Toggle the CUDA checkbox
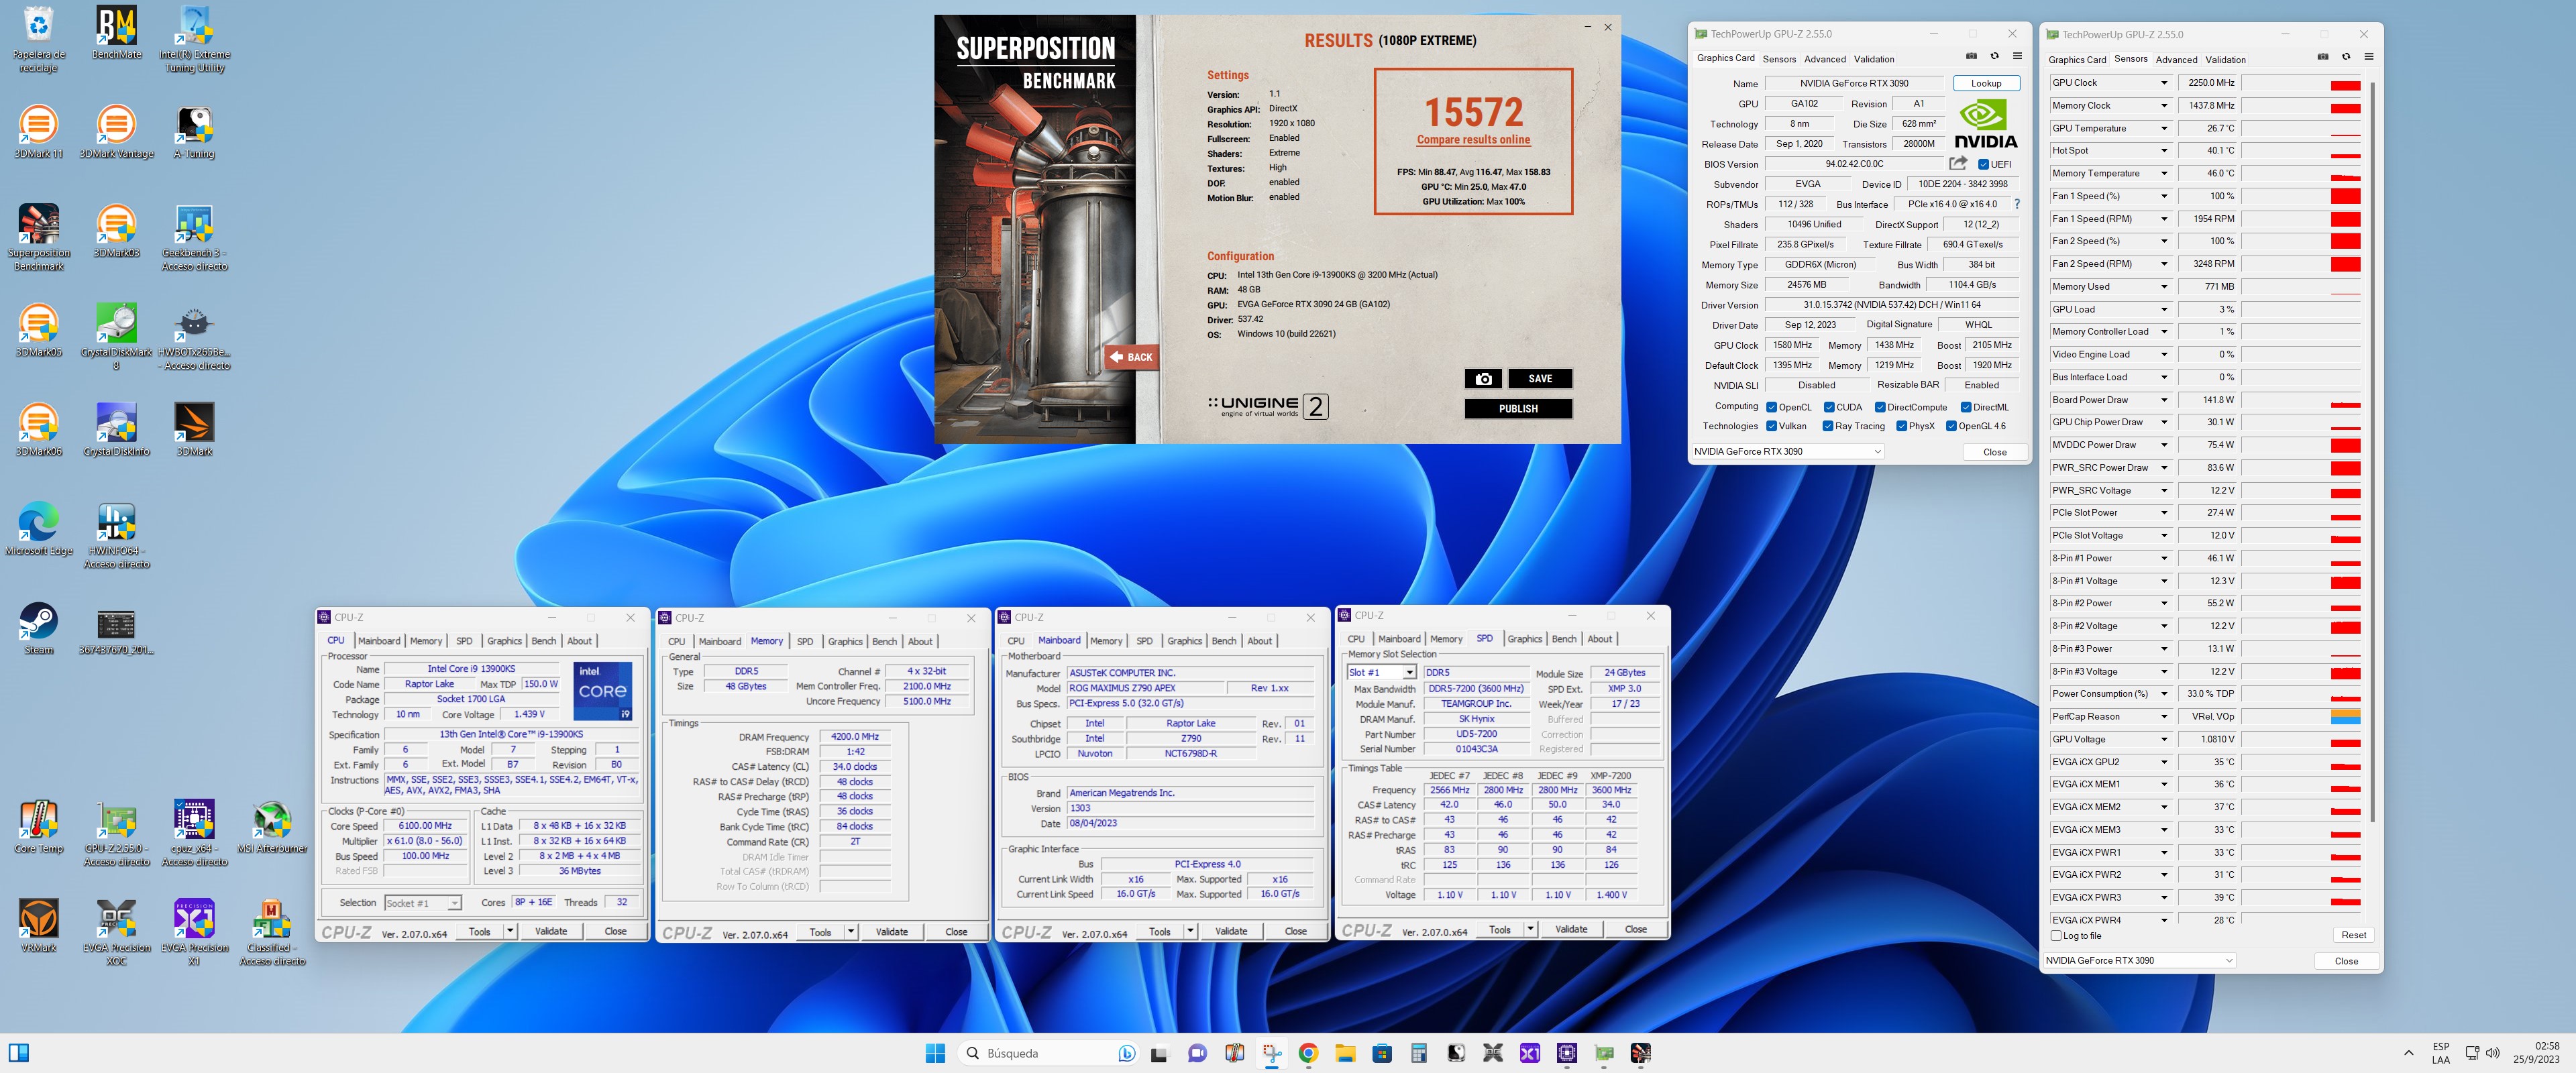 pos(1829,407)
